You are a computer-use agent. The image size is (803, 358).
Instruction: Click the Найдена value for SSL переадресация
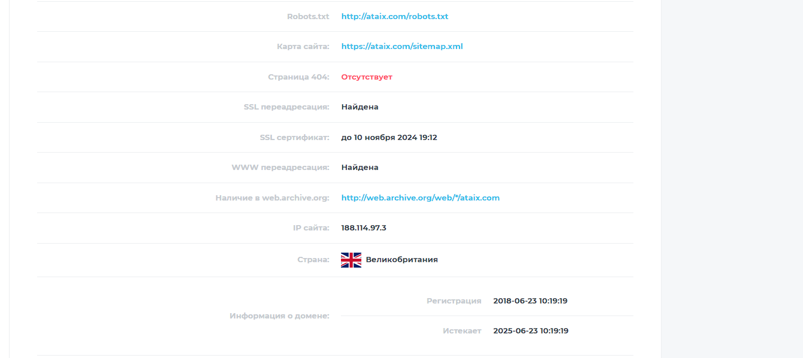click(x=360, y=107)
